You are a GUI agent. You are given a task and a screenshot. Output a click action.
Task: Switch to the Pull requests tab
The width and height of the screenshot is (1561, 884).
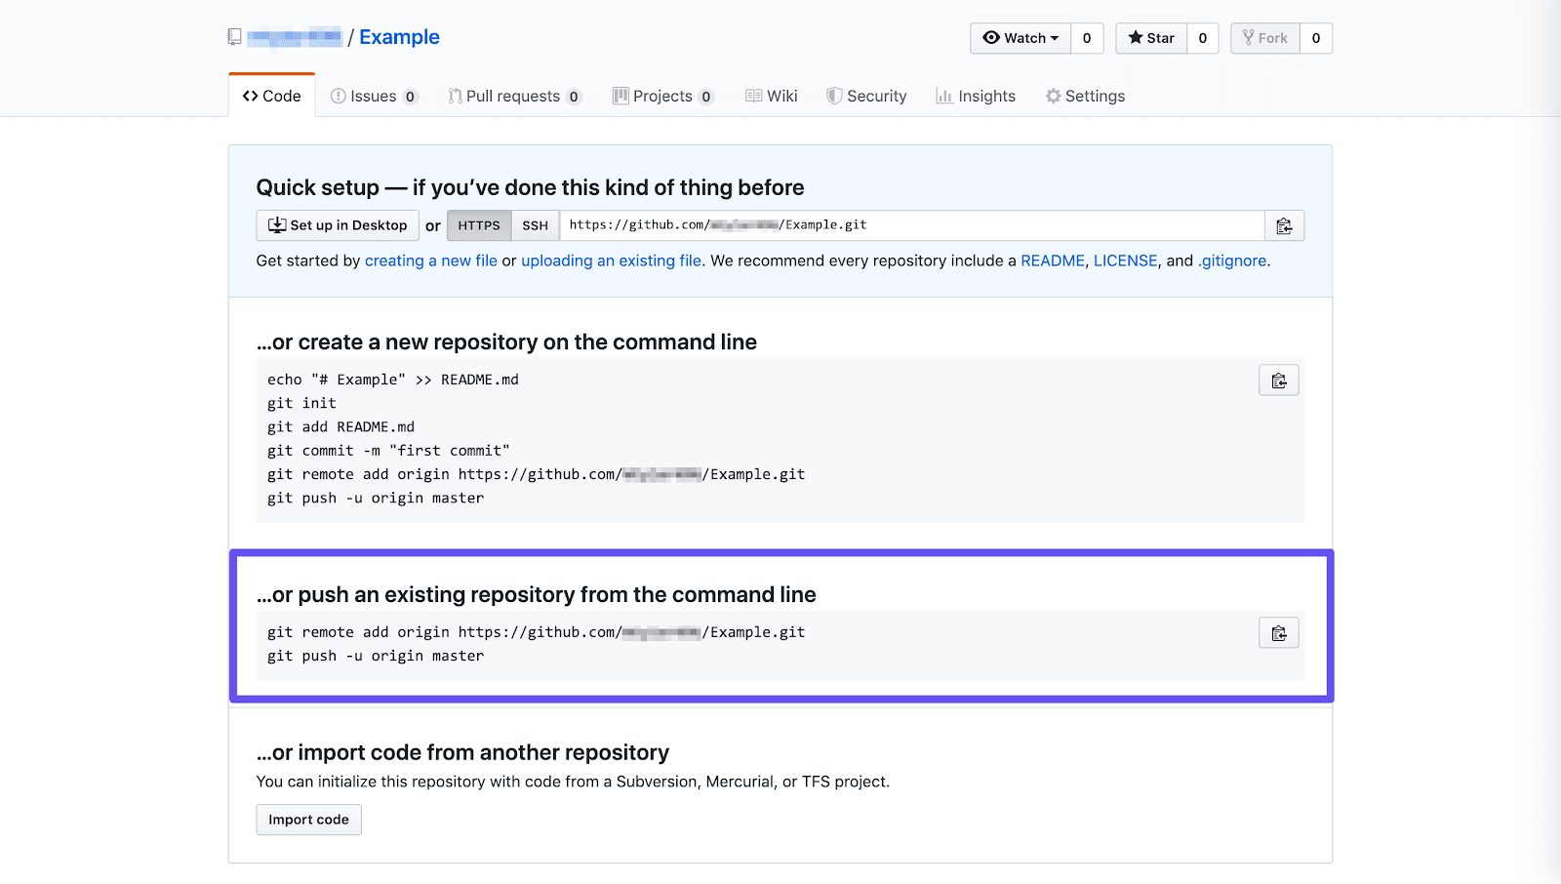(x=514, y=96)
